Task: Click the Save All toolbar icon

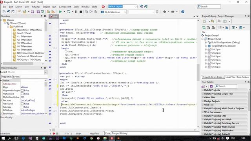Action: click(38, 12)
